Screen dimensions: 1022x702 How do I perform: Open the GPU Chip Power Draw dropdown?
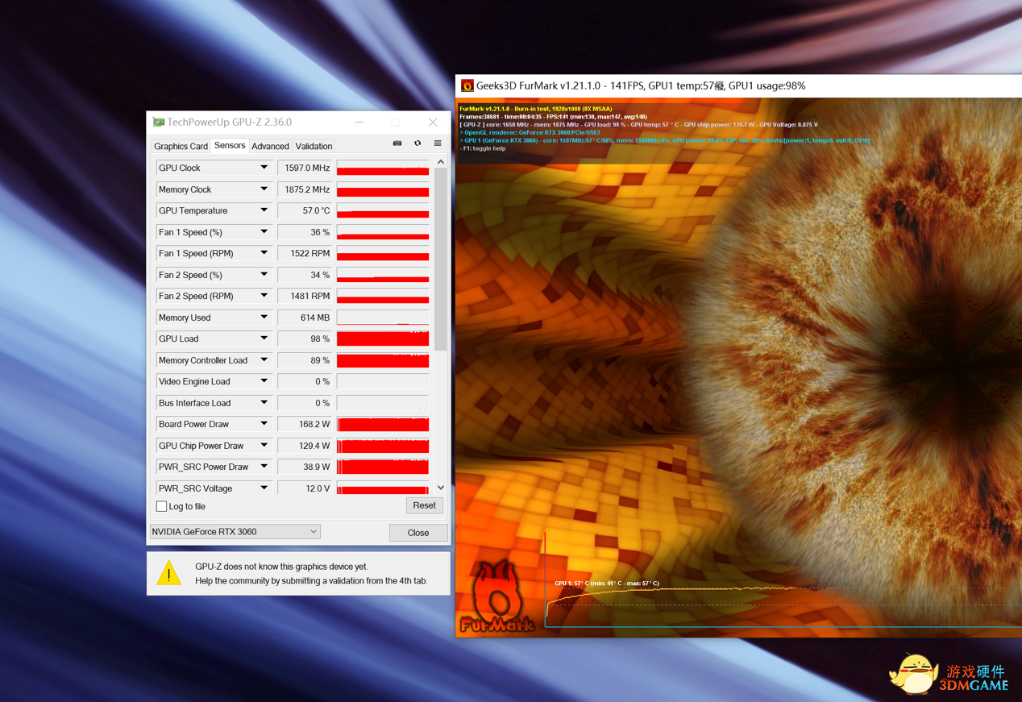click(x=264, y=446)
